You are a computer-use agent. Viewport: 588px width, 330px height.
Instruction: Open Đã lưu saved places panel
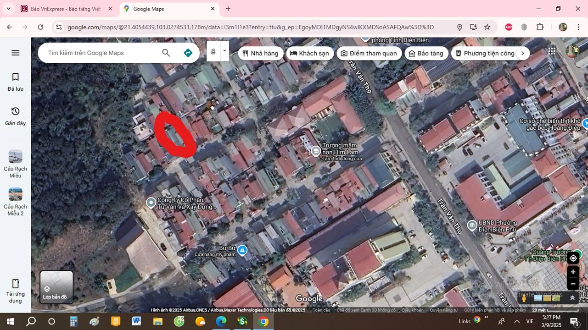(x=15, y=82)
